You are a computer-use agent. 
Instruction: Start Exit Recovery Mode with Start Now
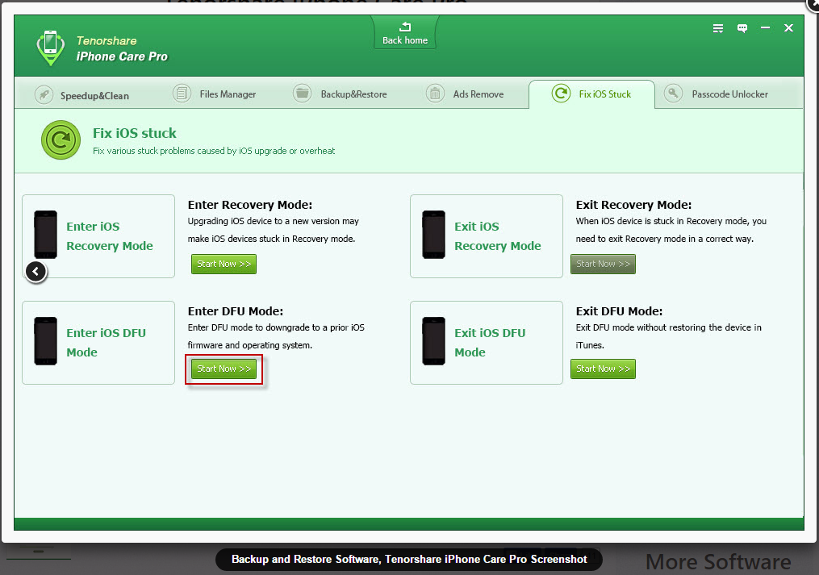point(603,265)
